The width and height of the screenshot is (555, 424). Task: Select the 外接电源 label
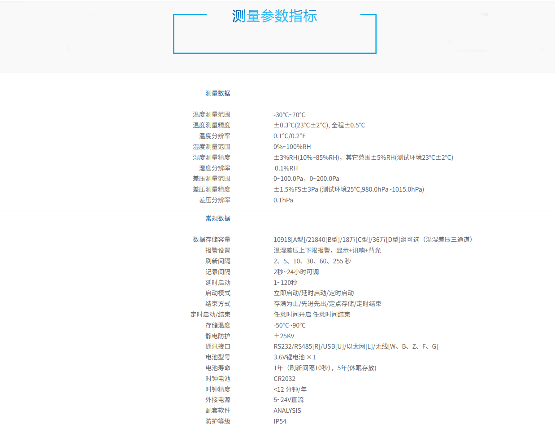[x=218, y=400]
